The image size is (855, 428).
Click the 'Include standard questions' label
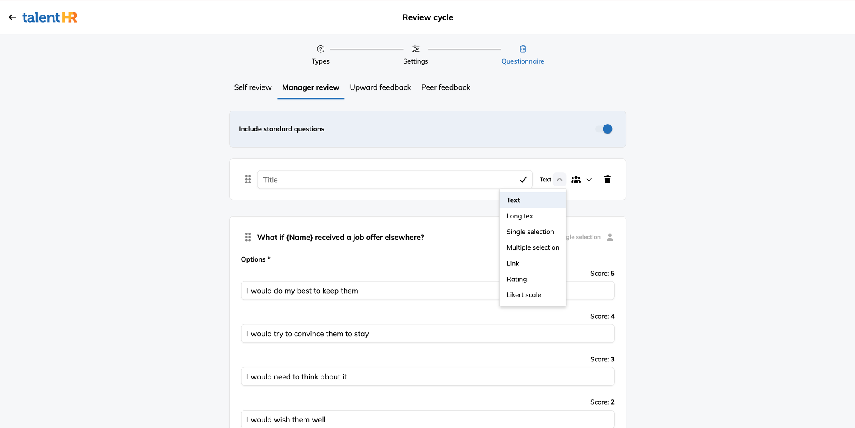point(282,129)
